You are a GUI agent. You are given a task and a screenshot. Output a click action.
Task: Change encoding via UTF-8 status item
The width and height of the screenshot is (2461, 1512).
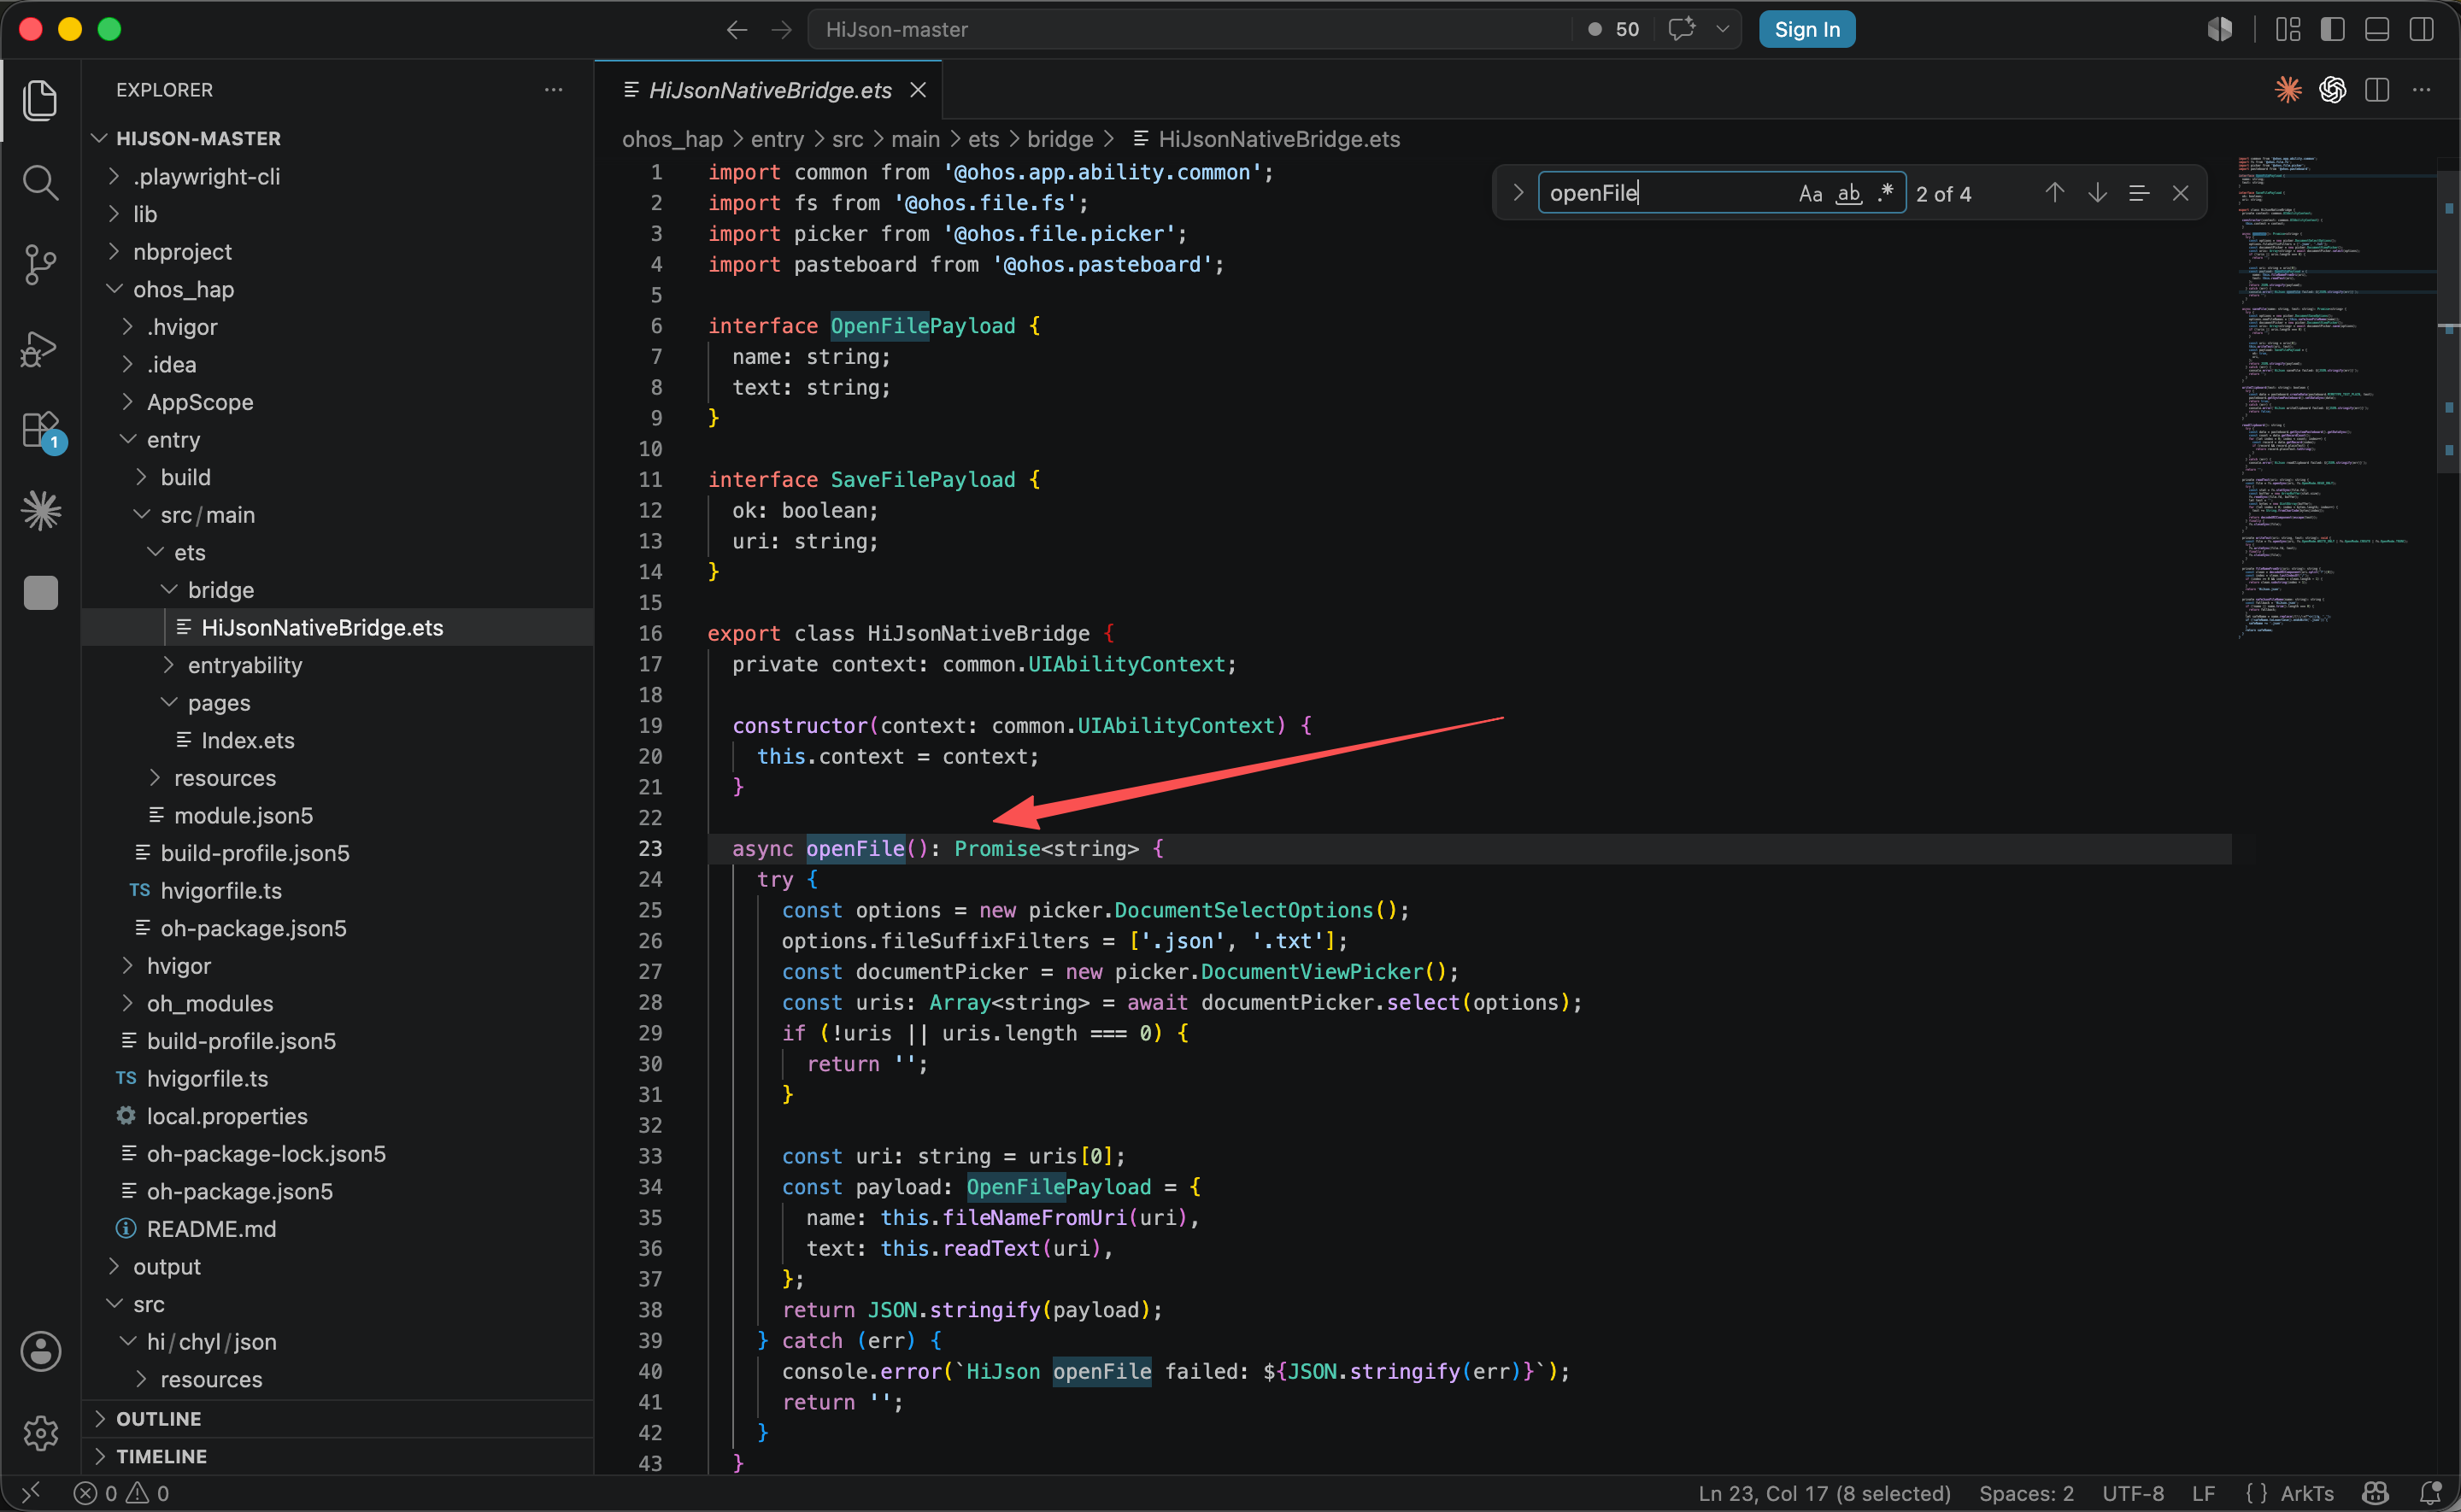tap(2132, 1493)
